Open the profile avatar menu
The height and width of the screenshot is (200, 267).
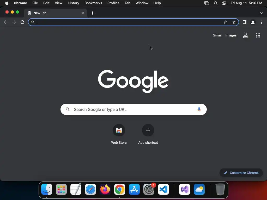click(253, 22)
